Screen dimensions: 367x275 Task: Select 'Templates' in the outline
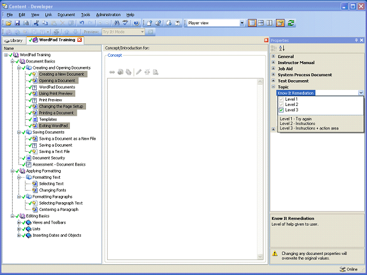[48, 119]
